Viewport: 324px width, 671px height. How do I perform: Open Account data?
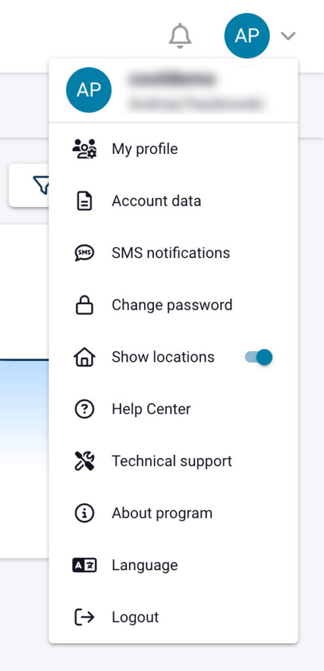click(x=173, y=201)
